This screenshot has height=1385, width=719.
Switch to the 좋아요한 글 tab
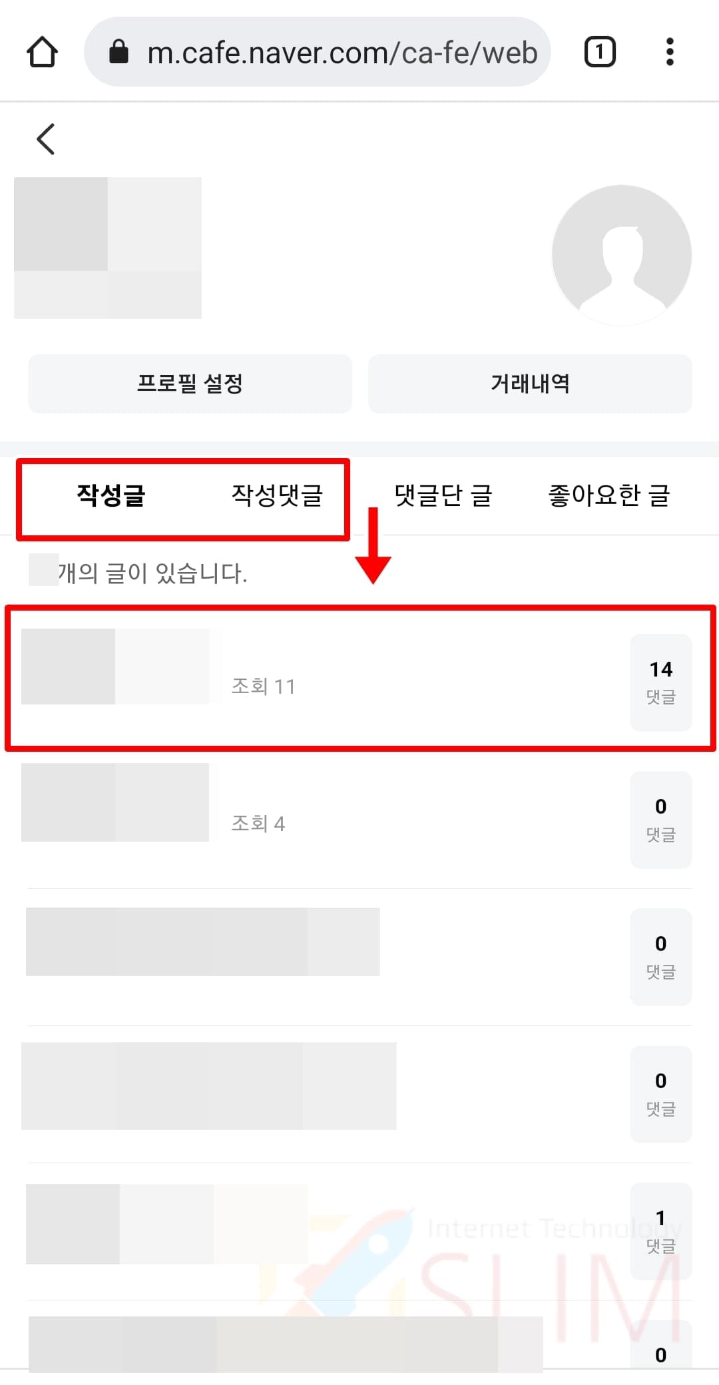[x=608, y=495]
